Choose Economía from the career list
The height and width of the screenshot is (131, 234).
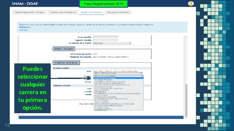(x=118, y=95)
